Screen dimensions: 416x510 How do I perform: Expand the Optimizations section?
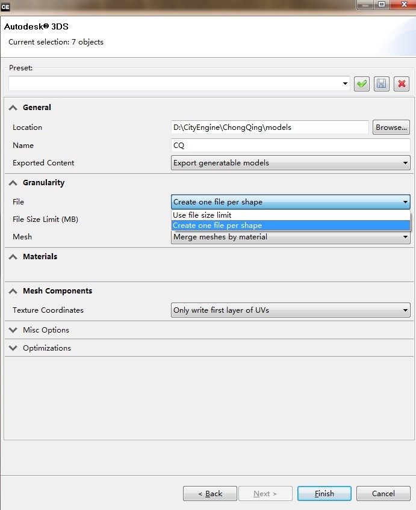coord(13,348)
